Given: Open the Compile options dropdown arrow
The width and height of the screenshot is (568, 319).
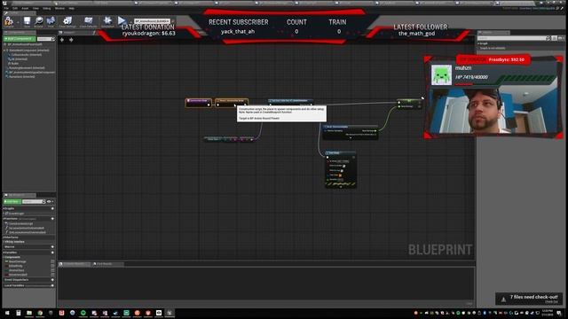Looking at the screenshot, I should point(18,22).
